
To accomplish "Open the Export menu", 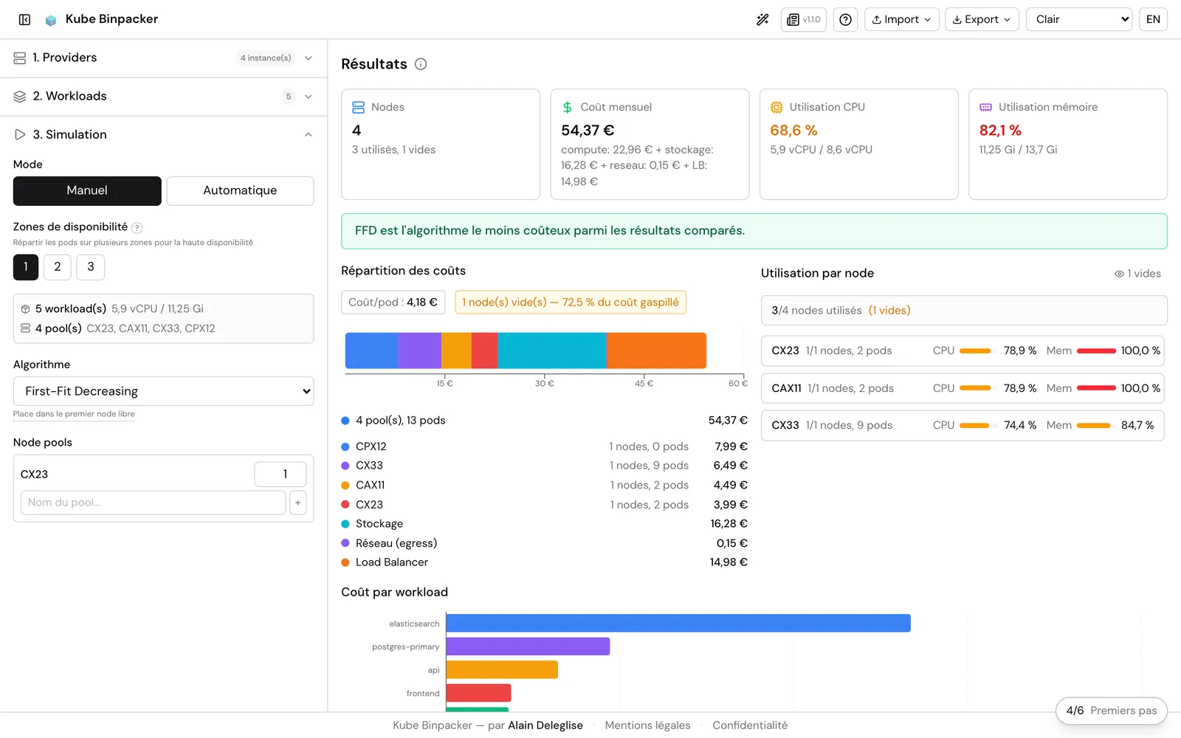I will pos(982,19).
